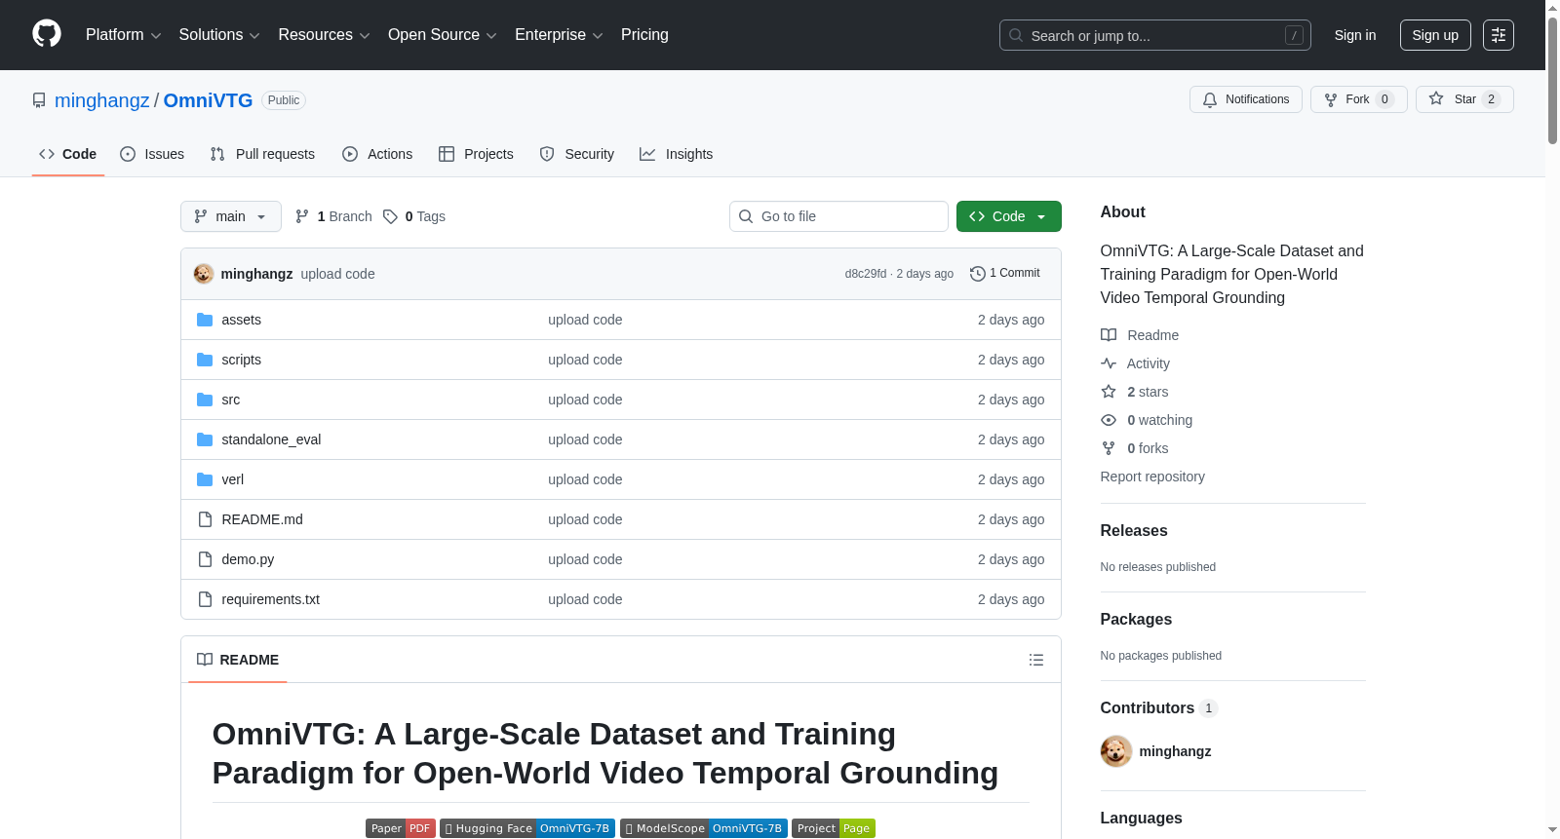Open the Packages section heading
1560x839 pixels.
tap(1136, 620)
